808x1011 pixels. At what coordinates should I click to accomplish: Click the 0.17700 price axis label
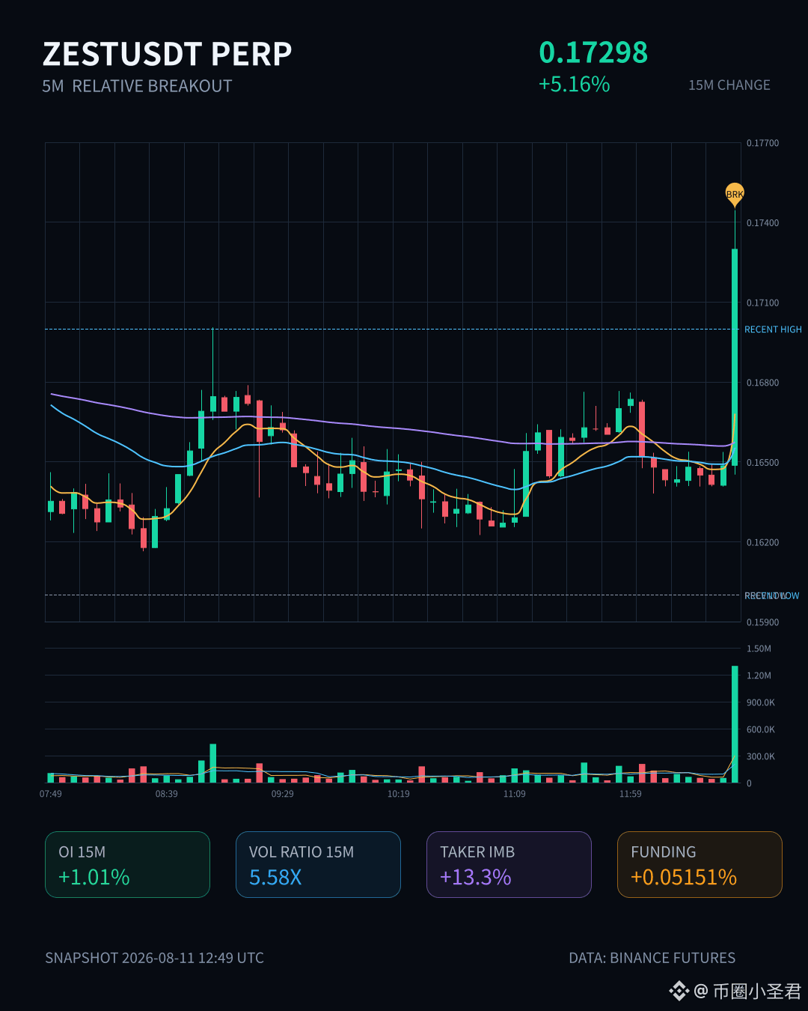762,143
